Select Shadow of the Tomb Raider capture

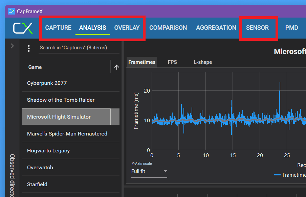70,100
